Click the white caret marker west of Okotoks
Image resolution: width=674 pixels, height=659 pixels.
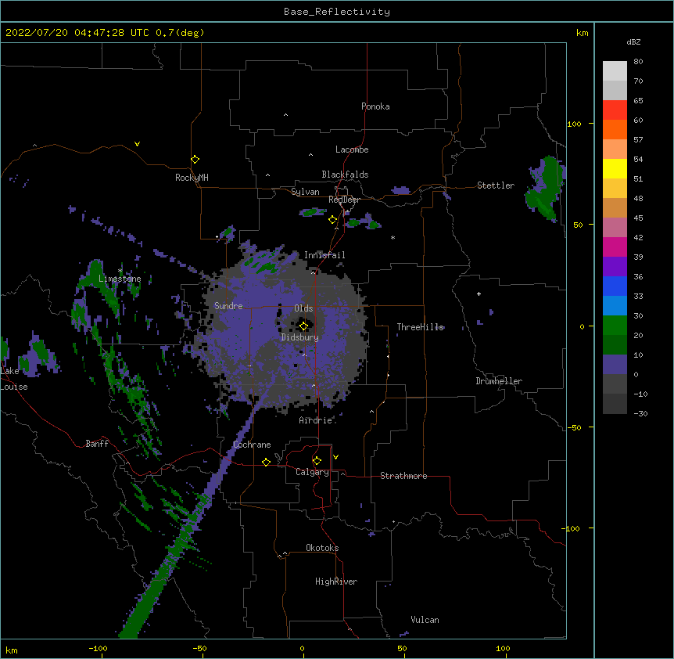coord(285,553)
